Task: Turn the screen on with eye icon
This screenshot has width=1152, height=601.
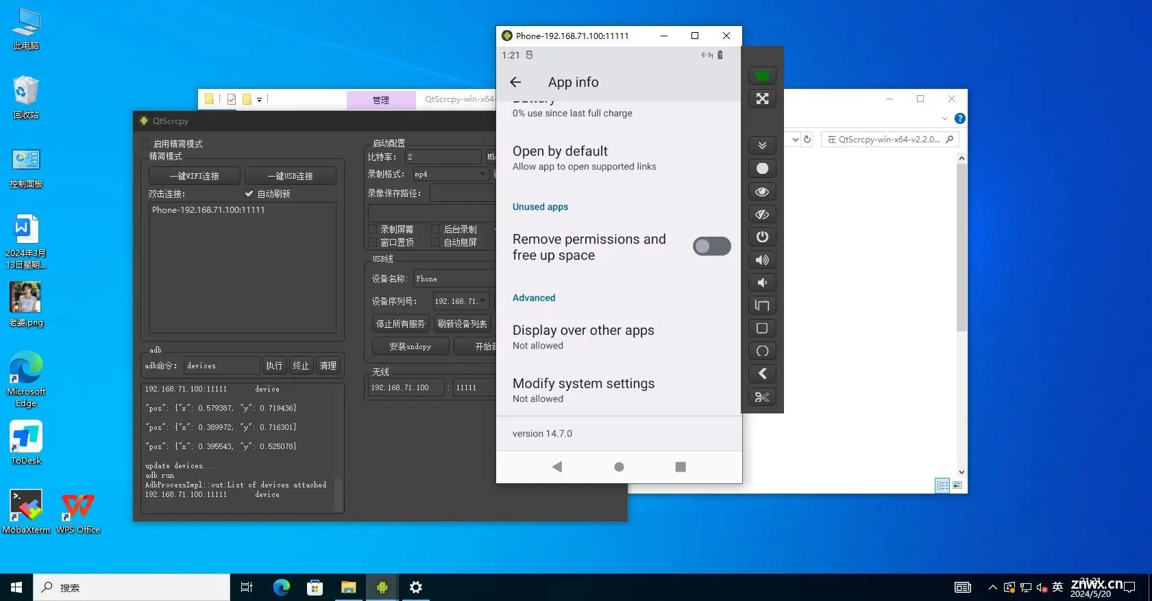Action: click(762, 192)
